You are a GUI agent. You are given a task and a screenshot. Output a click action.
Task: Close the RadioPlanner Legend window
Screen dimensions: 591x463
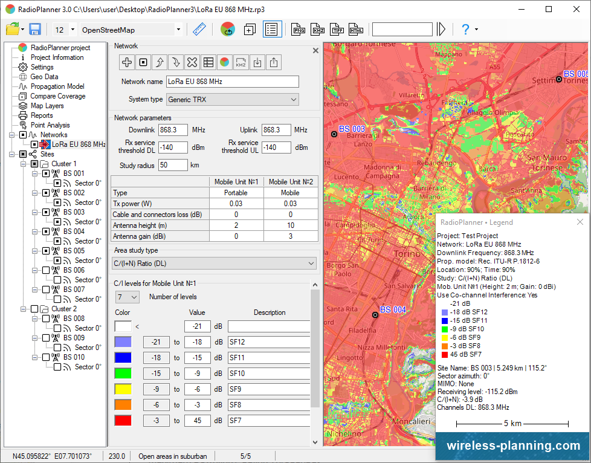click(x=580, y=222)
